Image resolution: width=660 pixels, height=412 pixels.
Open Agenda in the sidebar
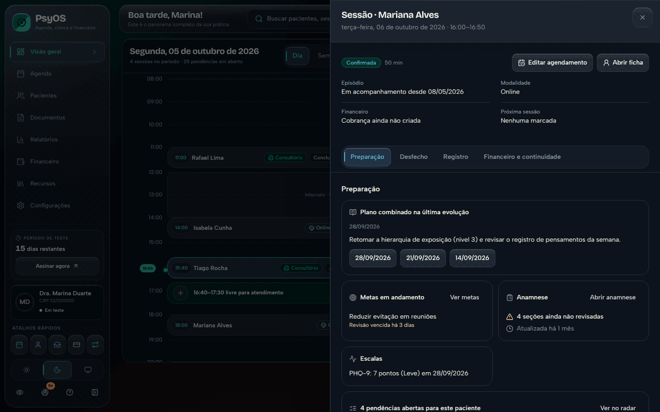pos(57,74)
